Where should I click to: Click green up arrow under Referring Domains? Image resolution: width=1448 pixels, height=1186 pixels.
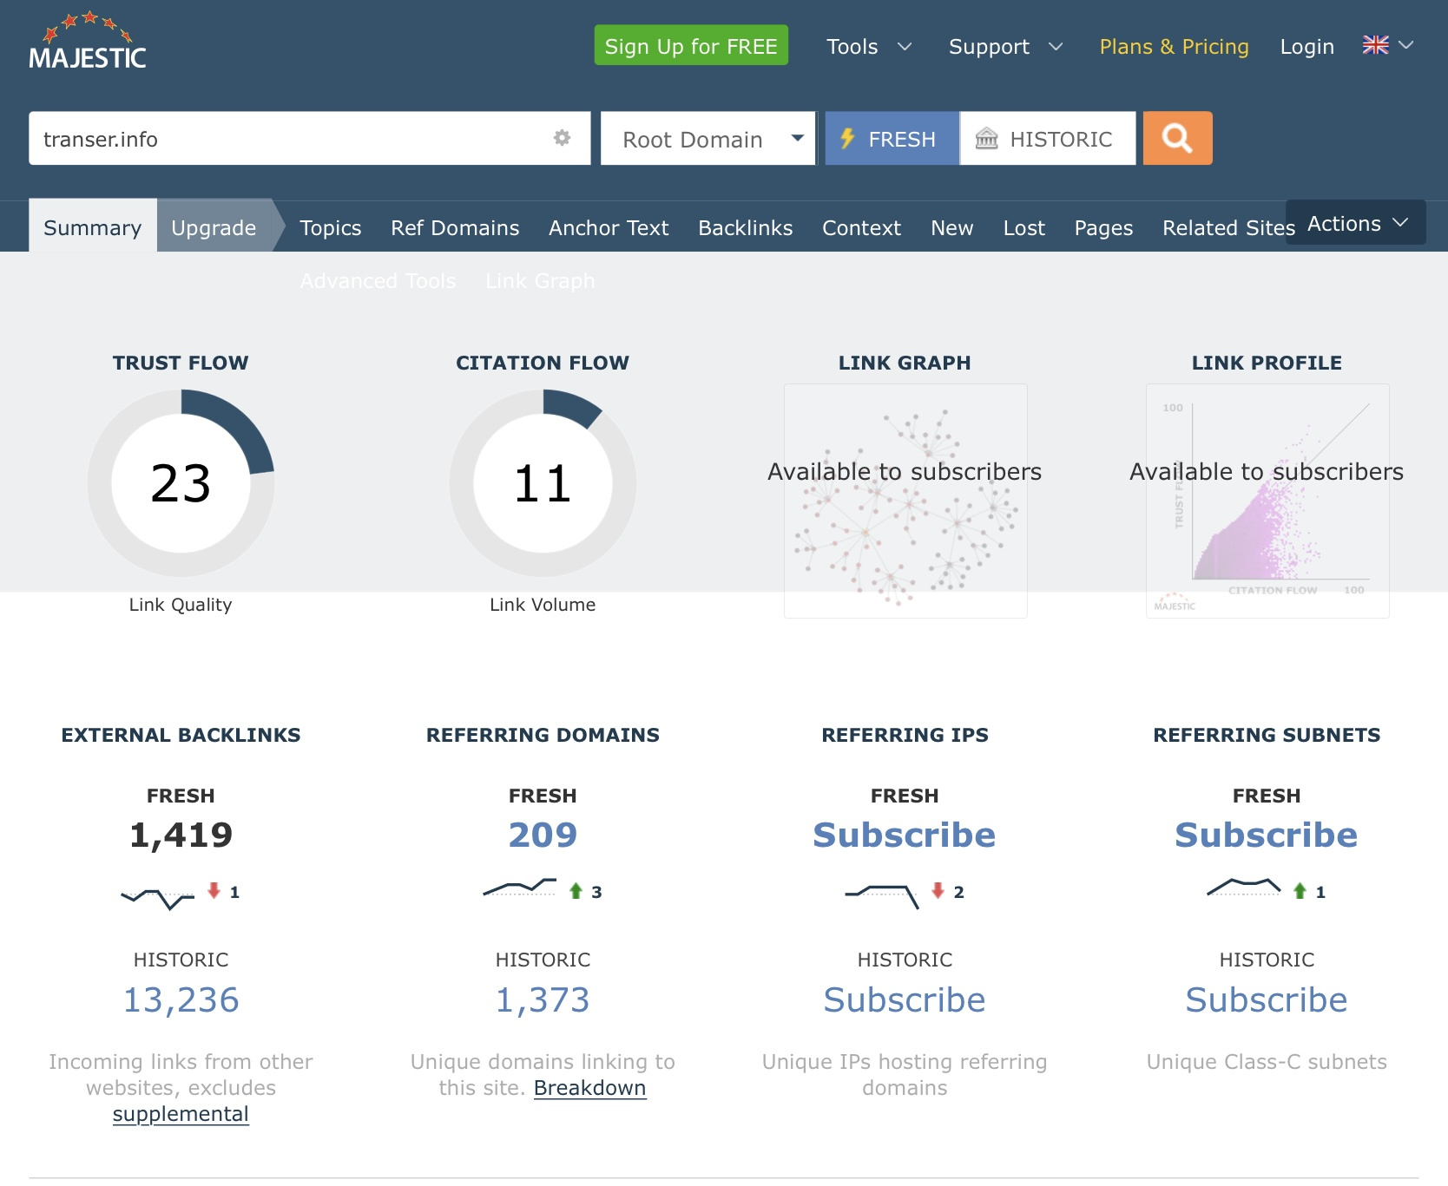(576, 891)
